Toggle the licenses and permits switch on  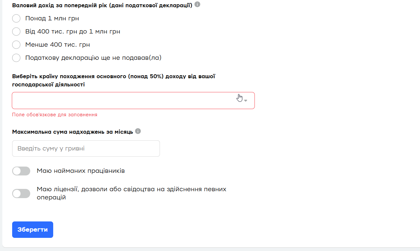[x=21, y=194]
